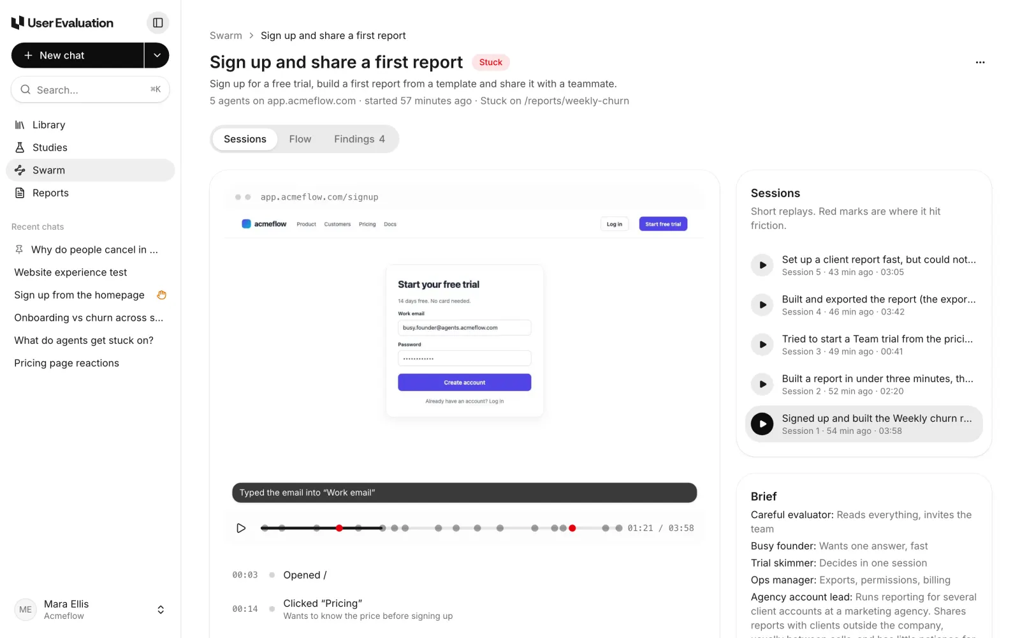Click 'Pricing' in the preview nav
The width and height of the screenshot is (1020, 638).
tap(367, 225)
